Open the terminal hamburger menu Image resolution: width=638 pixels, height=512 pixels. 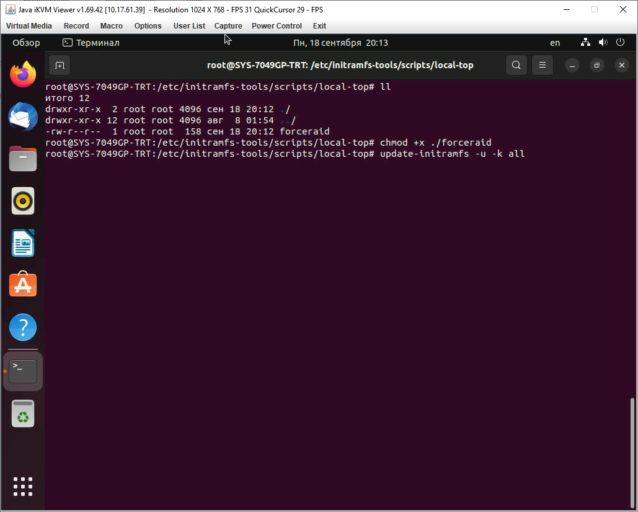(x=543, y=65)
